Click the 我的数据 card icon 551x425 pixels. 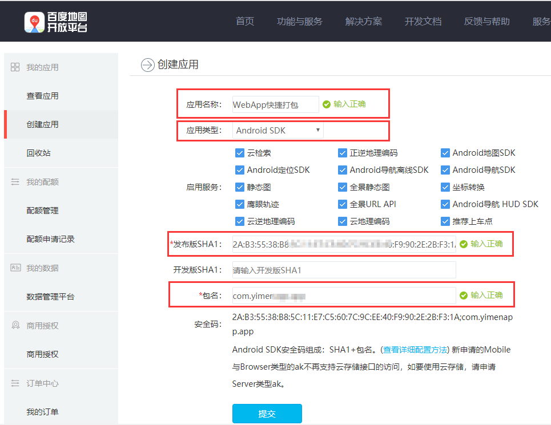pyautogui.click(x=15, y=268)
